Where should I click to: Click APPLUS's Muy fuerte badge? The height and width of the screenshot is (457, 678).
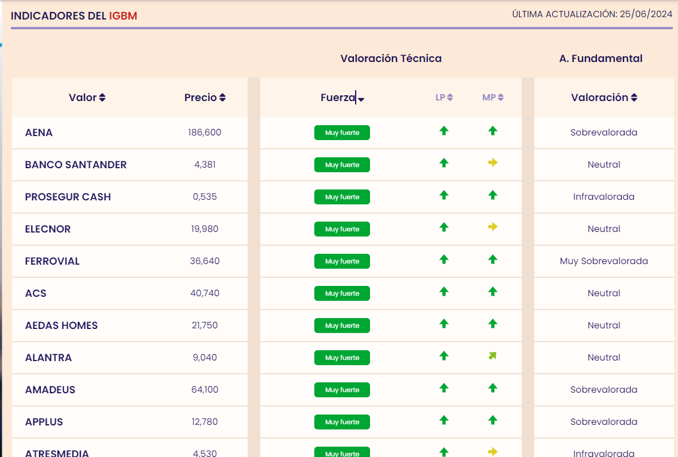342,423
